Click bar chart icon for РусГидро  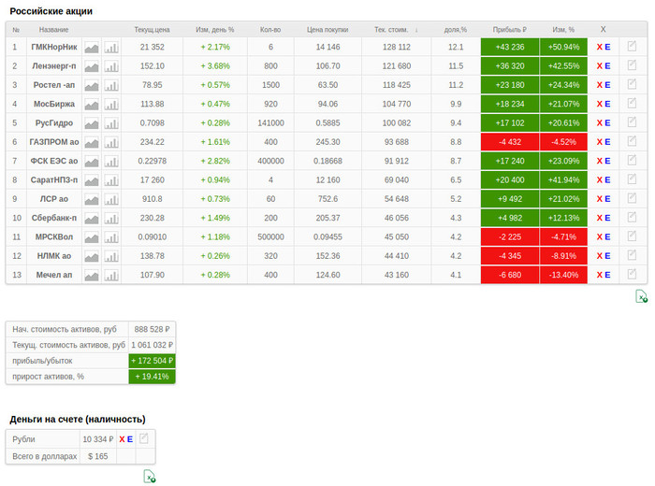[112, 123]
